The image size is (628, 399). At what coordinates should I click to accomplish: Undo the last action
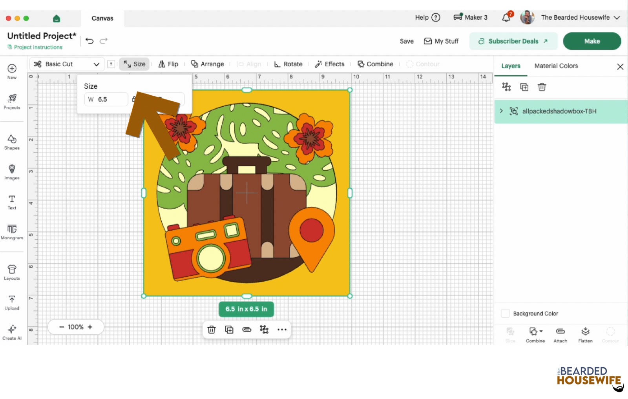tap(89, 41)
